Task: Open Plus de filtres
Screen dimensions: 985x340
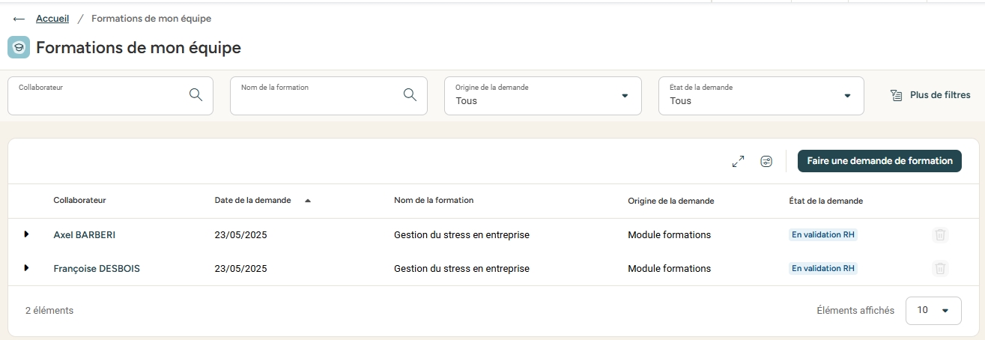Action: pos(930,95)
